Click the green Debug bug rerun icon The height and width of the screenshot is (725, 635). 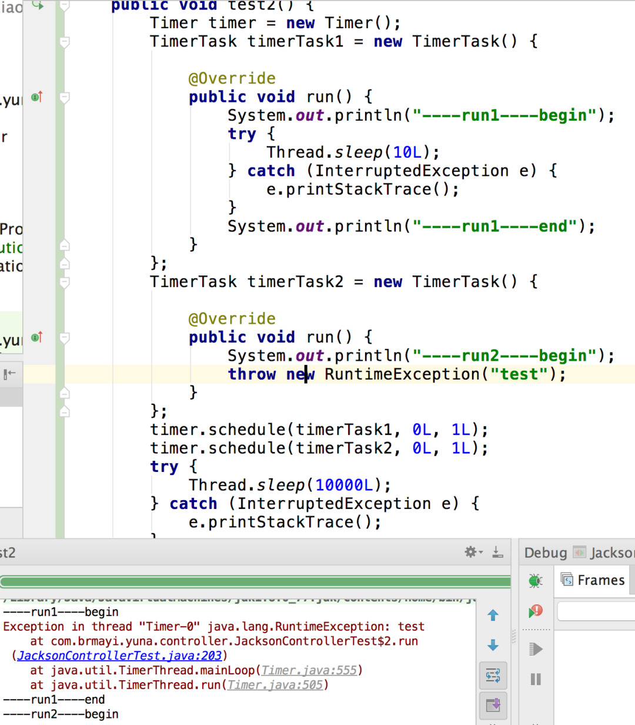click(x=535, y=581)
